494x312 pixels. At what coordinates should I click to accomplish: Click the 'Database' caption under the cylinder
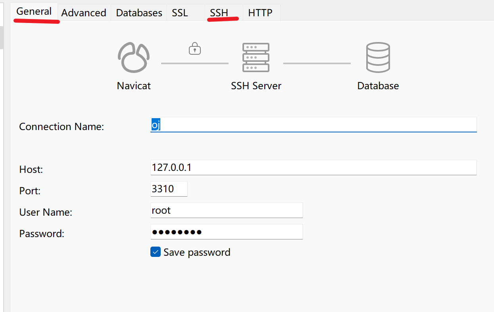pyautogui.click(x=378, y=86)
